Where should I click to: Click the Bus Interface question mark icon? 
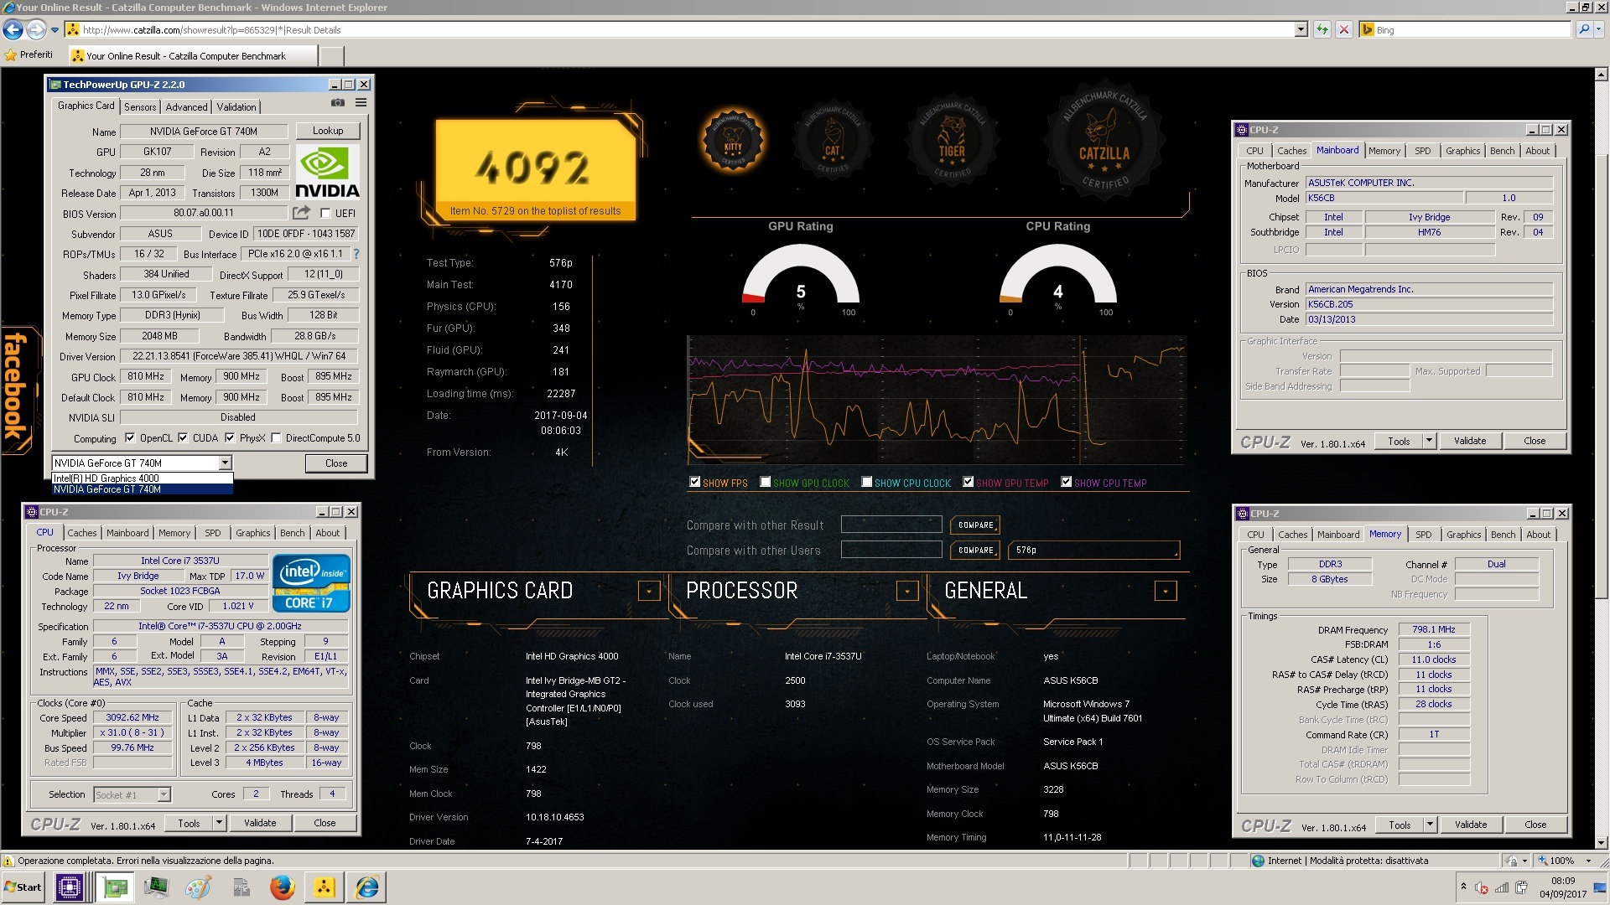356,254
